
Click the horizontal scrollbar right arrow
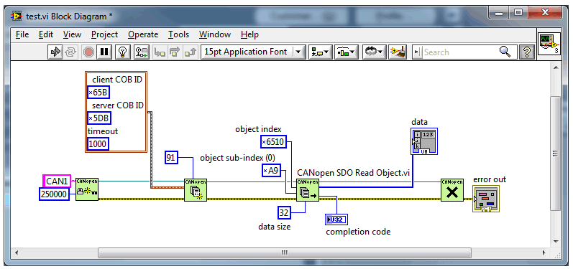point(544,253)
